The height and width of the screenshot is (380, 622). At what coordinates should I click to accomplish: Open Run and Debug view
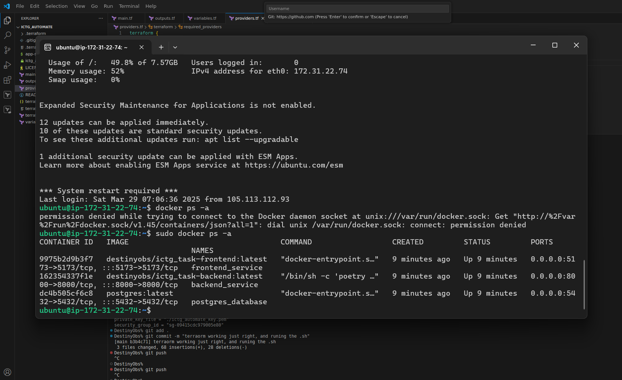[x=7, y=65]
